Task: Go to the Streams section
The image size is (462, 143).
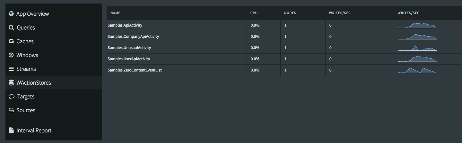Action: coord(26,69)
